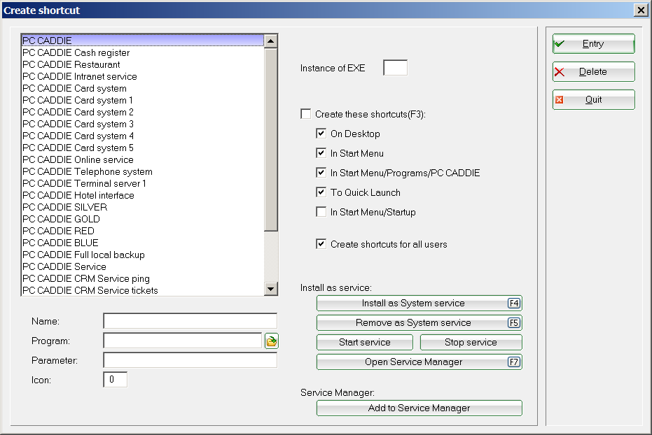Click into the Program input field
The height and width of the screenshot is (435, 652).
183,341
